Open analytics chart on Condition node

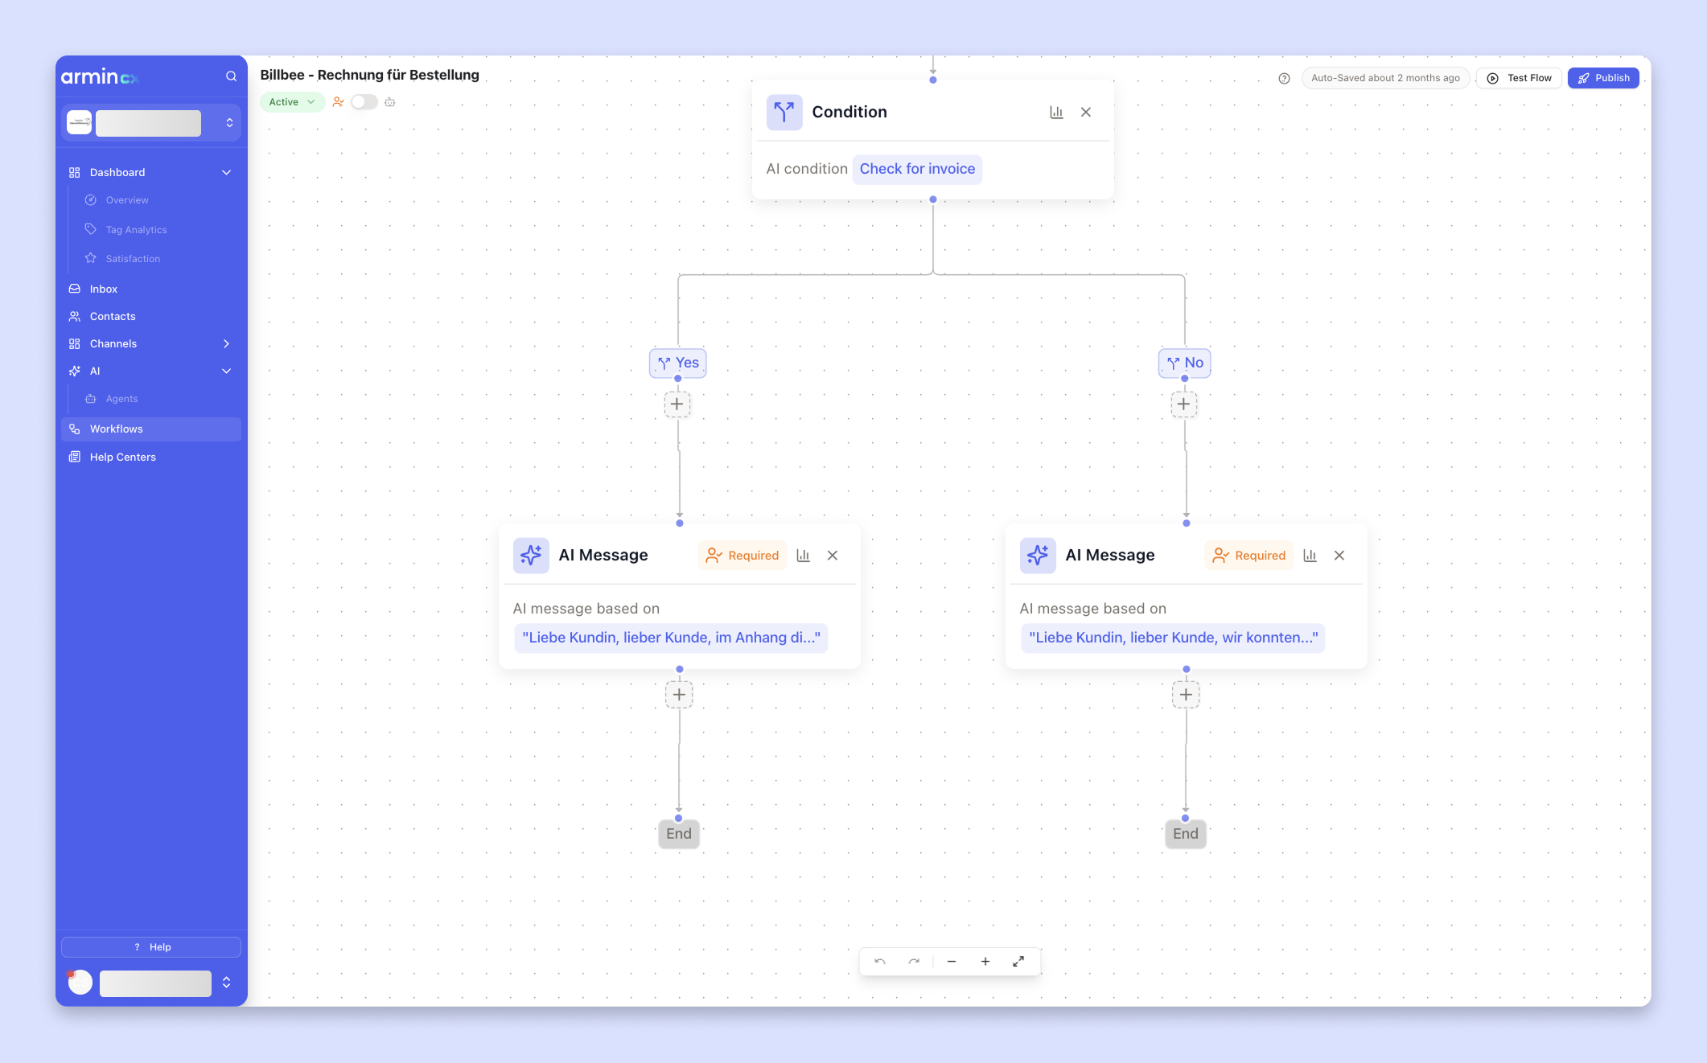click(x=1056, y=113)
